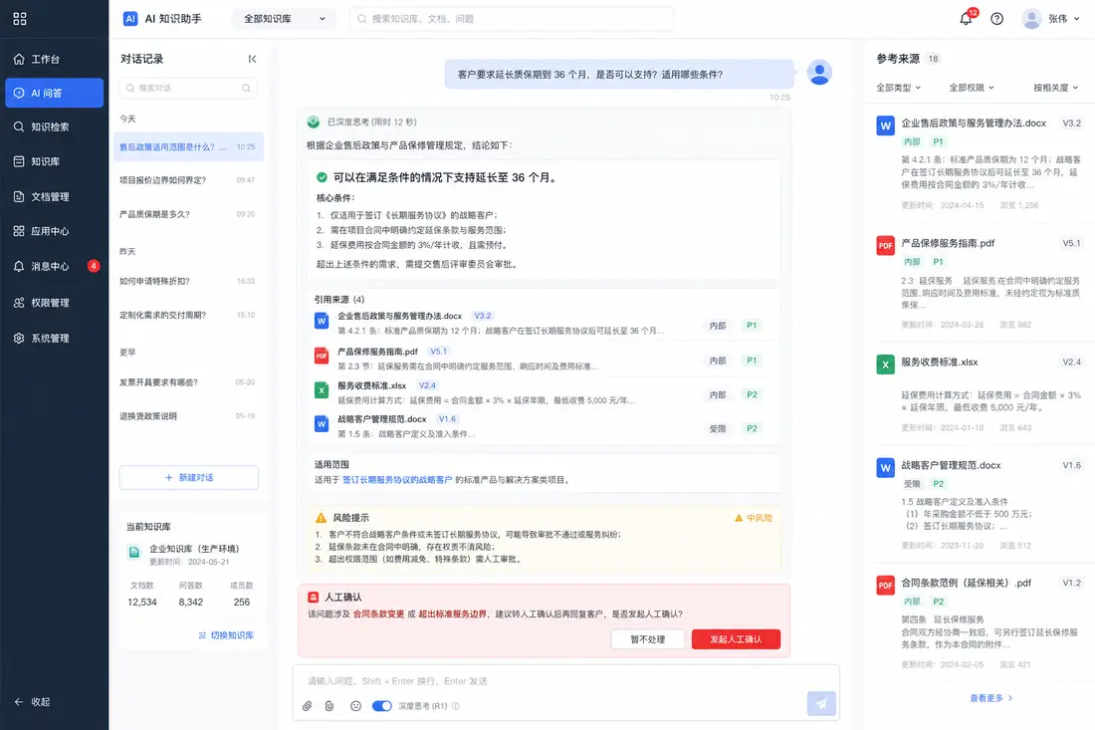1095x730 pixels.
Task: Open the 全部类型 filter dropdown
Action: click(x=899, y=88)
